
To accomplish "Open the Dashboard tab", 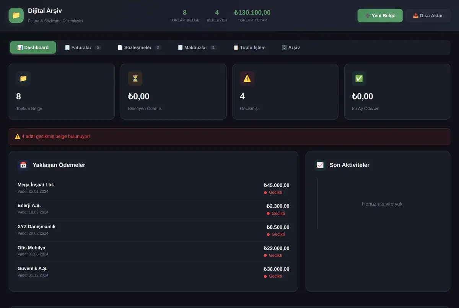I will pos(33,47).
